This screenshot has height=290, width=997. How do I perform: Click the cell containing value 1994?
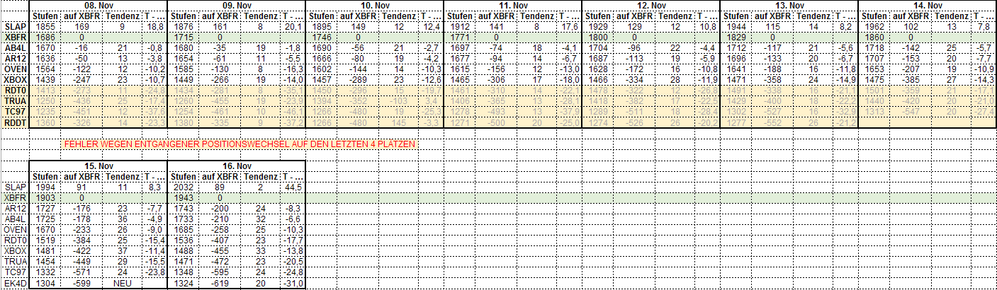click(x=44, y=187)
